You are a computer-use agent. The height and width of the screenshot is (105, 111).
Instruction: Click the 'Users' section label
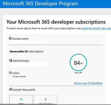click(16, 73)
